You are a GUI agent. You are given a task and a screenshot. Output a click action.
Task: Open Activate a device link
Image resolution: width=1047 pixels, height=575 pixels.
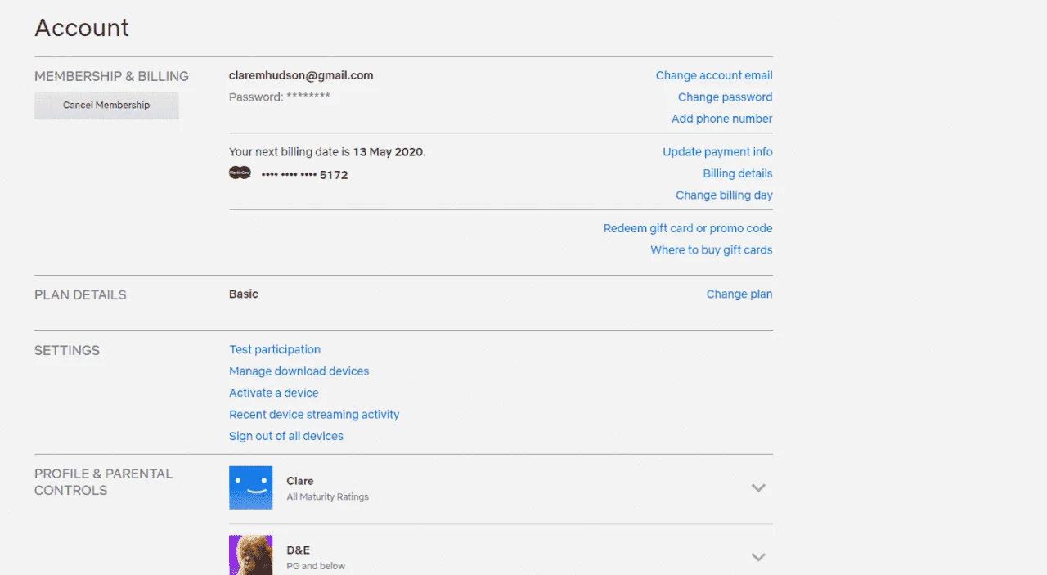point(274,393)
